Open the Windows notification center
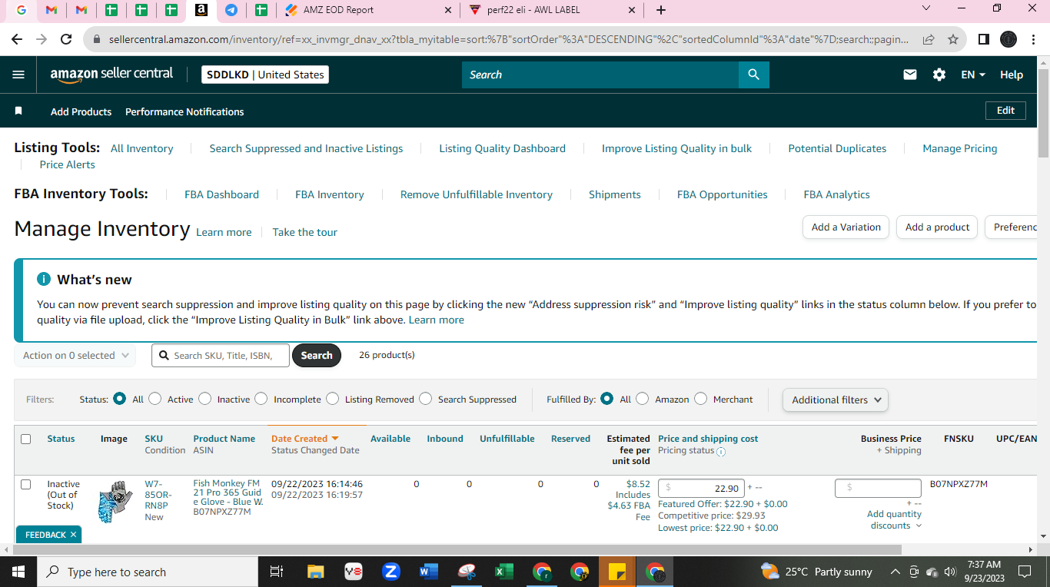 [x=1024, y=572]
